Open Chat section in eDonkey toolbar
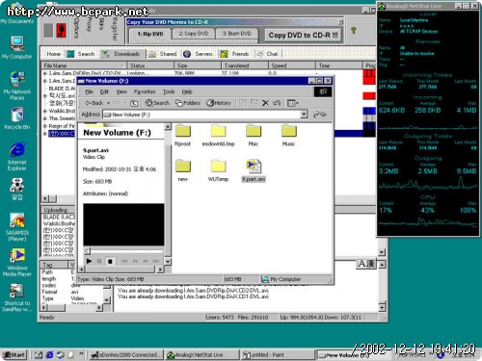This screenshot has width=482, height=361. (268, 54)
